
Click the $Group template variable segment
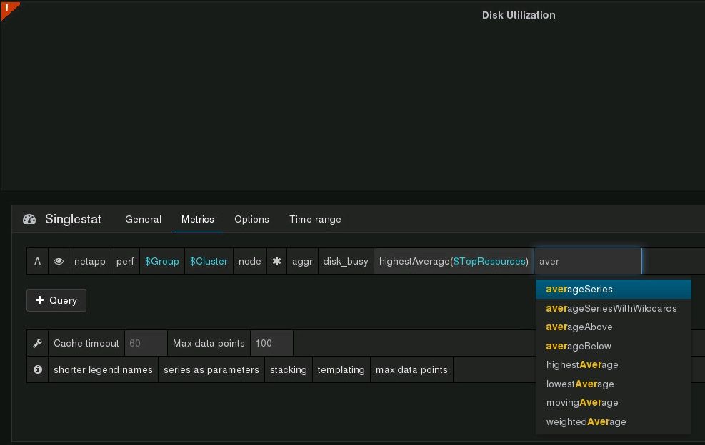(x=162, y=262)
